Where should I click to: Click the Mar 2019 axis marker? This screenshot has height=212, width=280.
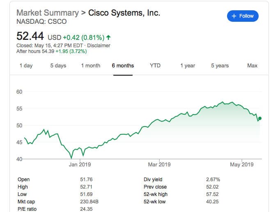(x=159, y=164)
